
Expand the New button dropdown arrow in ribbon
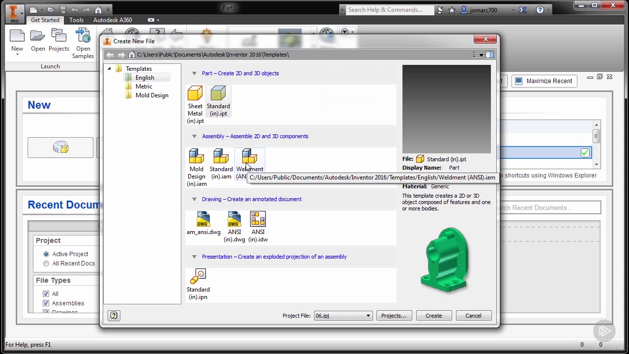point(17,55)
